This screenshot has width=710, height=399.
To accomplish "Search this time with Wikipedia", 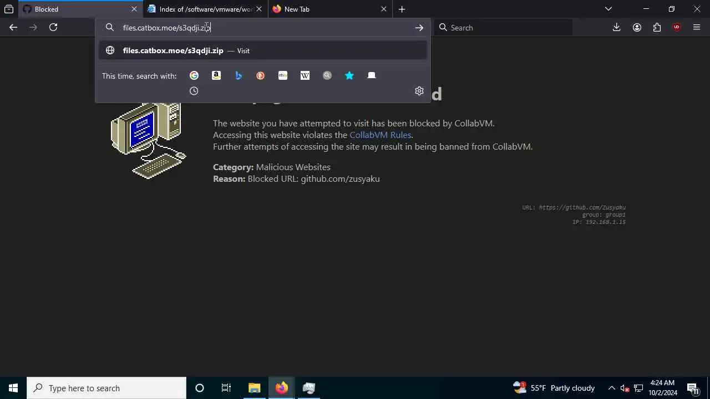I will coord(305,75).
